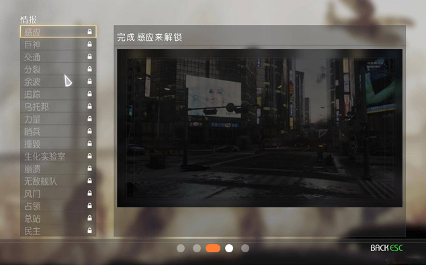Click the lock icon next to 余波
Screen dimensions: 426x265
click(x=89, y=81)
